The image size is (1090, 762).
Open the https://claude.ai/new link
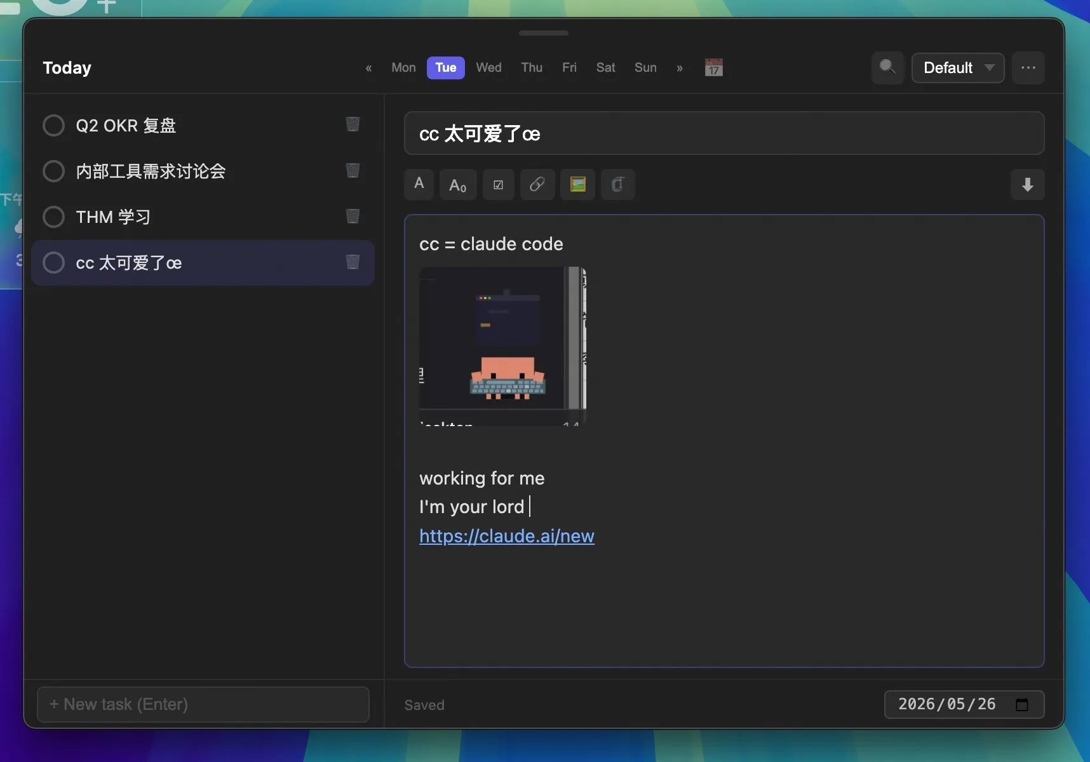[507, 536]
